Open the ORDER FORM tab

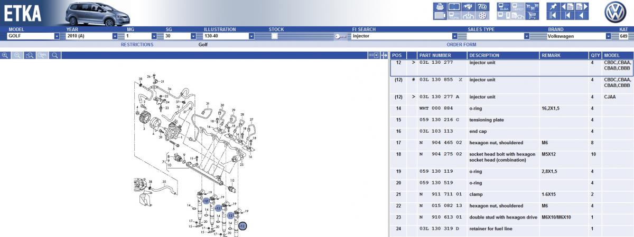click(x=461, y=45)
